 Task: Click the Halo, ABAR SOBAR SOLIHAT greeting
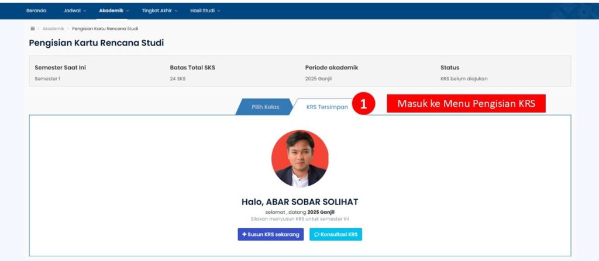[299, 202]
